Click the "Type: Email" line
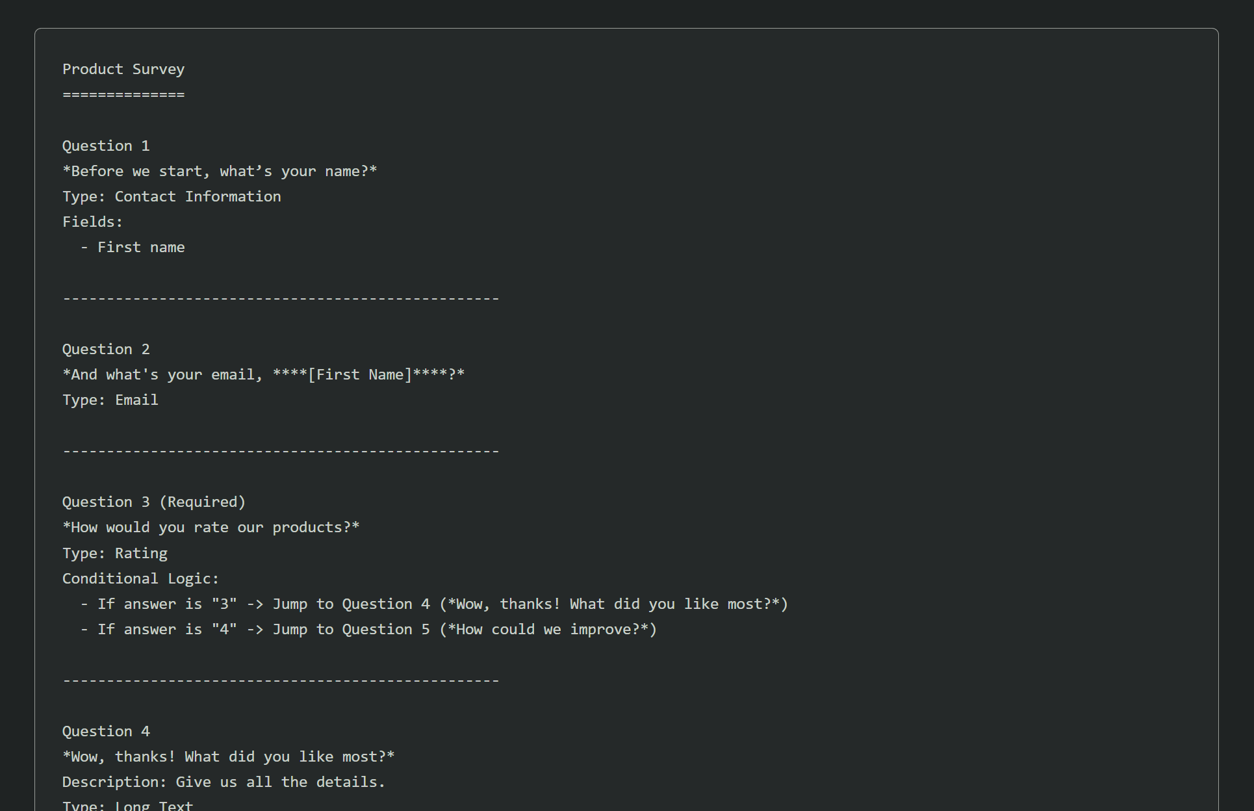1254x811 pixels. pyautogui.click(x=110, y=400)
